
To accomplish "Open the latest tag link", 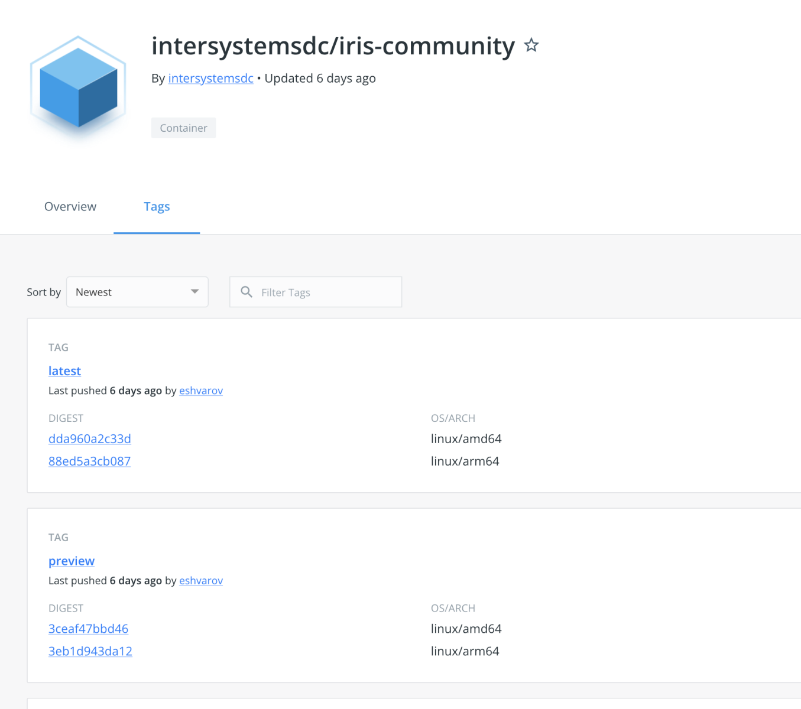I will point(64,371).
